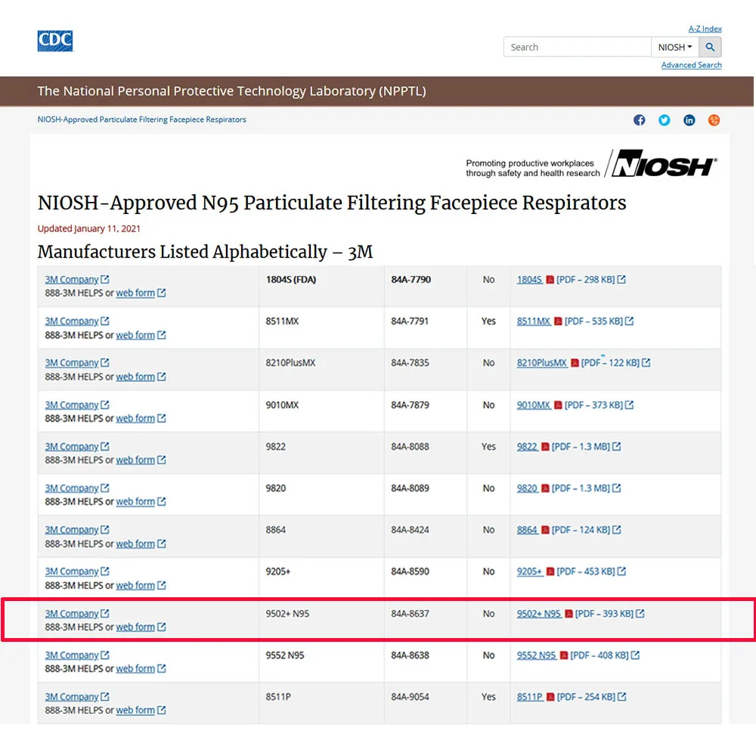Click the PDF icon beside 9010MX link
The height and width of the screenshot is (756, 756).
point(558,405)
